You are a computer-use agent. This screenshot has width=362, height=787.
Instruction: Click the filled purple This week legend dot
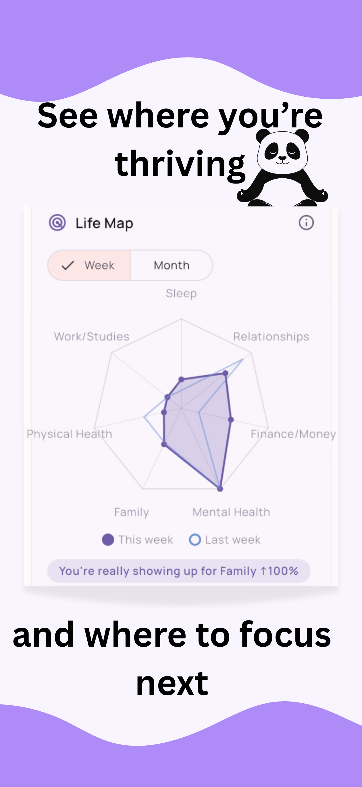(x=108, y=540)
